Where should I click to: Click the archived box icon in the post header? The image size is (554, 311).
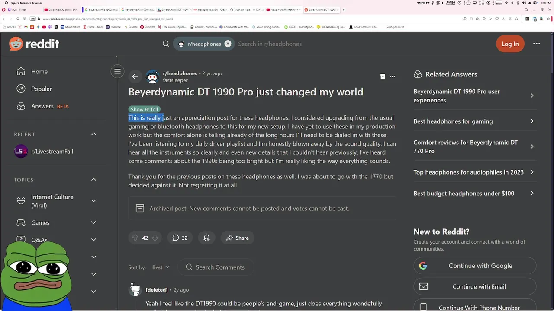(x=383, y=76)
